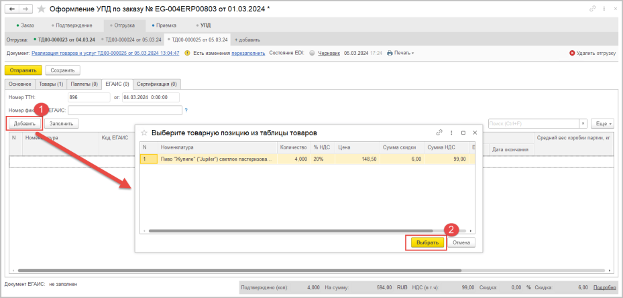Image resolution: width=623 pixels, height=298 pixels.
Task: Click Выбрать in the dialog
Action: click(x=427, y=242)
